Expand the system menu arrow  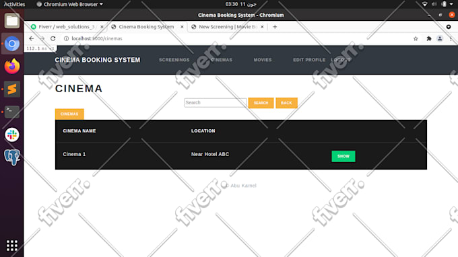[451, 4]
